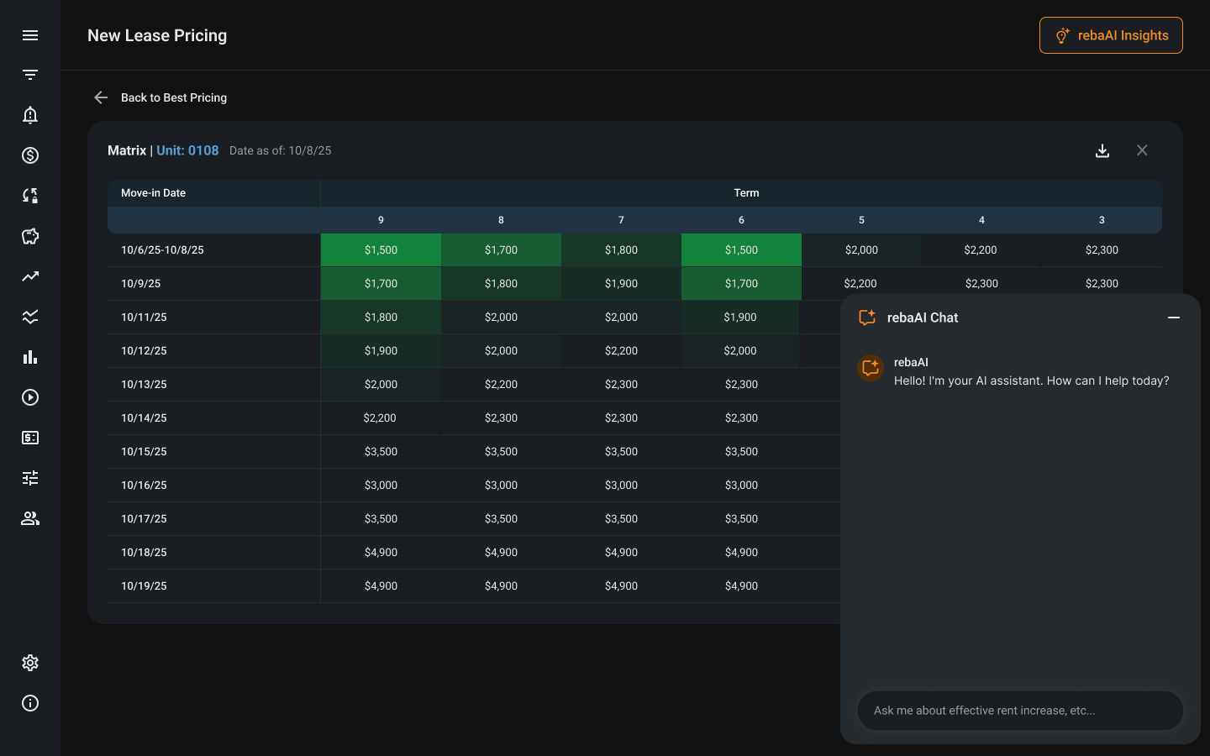
Task: Open rebaAI Insights
Action: point(1111,35)
